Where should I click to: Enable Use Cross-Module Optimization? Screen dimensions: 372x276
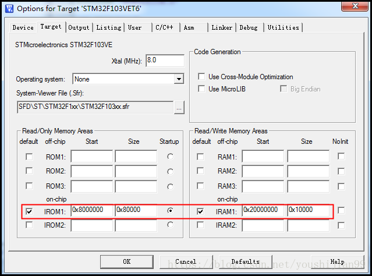click(201, 77)
